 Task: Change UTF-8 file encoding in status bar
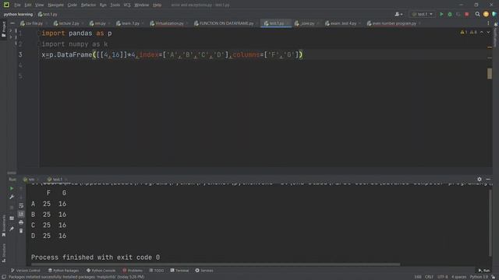point(442,277)
